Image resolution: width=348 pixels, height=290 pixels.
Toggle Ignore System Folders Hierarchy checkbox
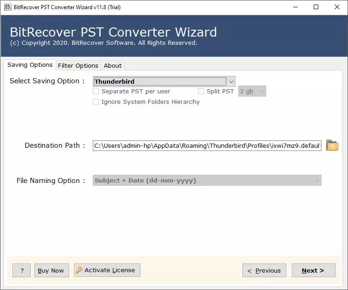coord(96,102)
